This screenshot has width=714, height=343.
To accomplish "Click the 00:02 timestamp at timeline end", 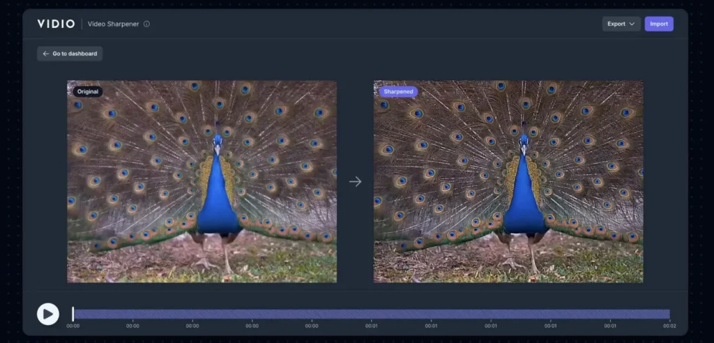I will (669, 326).
